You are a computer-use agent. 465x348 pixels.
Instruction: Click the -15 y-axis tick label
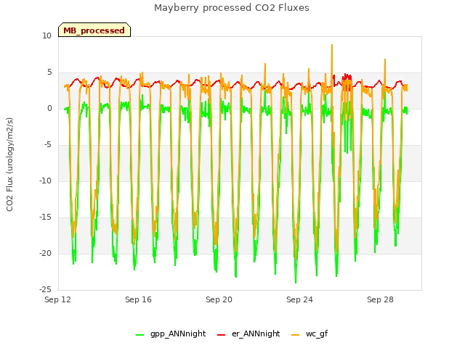[x=46, y=217]
